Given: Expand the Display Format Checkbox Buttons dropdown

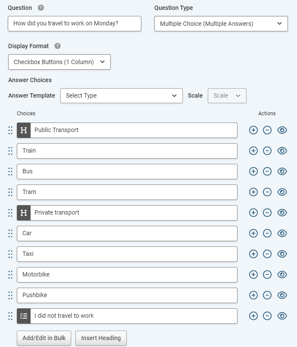Looking at the screenshot, I should (59, 62).
